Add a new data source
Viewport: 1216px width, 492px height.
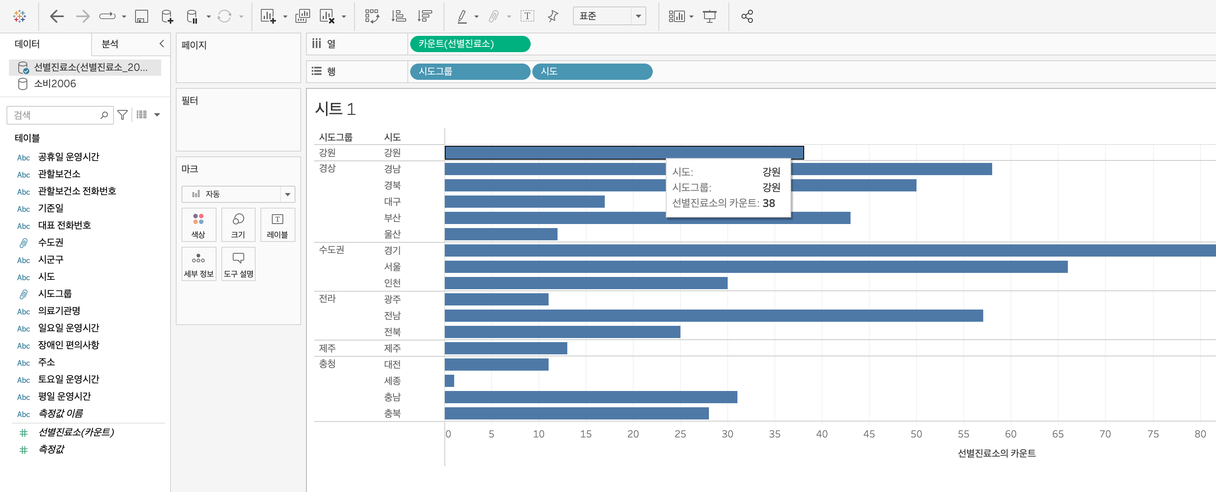coord(167,17)
